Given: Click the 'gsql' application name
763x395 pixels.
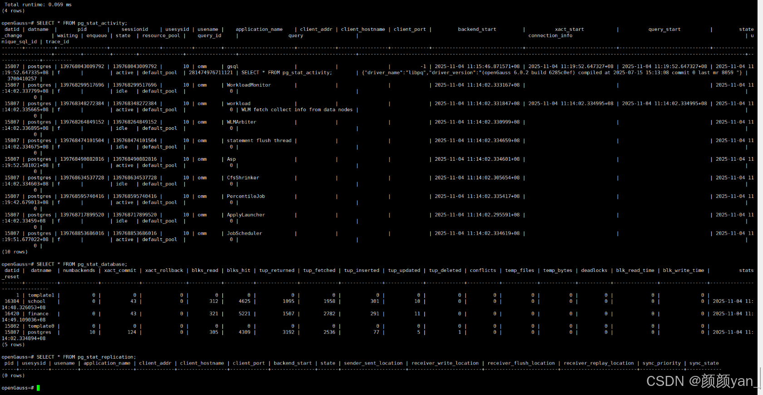Looking at the screenshot, I should pos(233,67).
